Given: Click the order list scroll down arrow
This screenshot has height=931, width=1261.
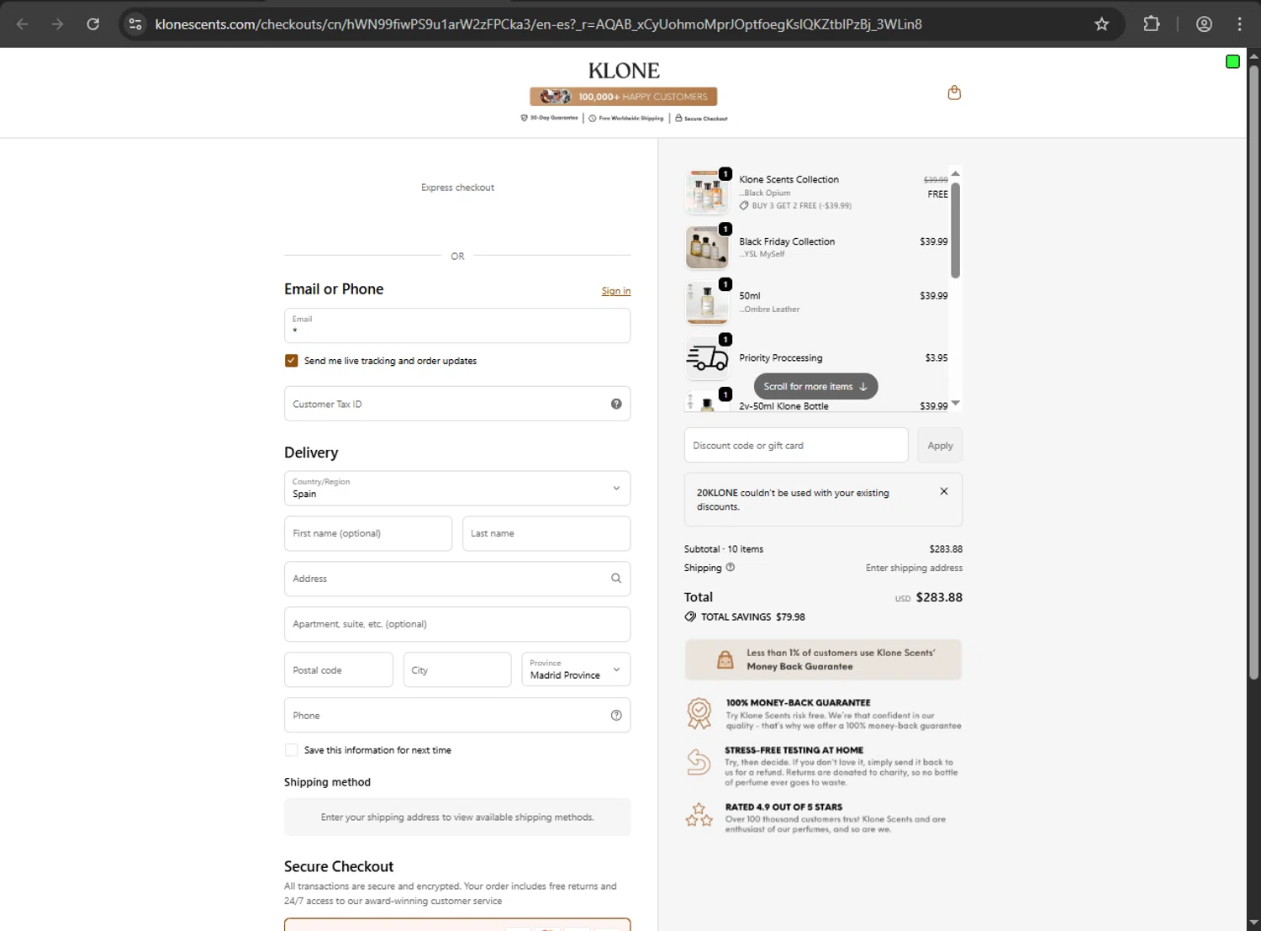Looking at the screenshot, I should (x=955, y=404).
